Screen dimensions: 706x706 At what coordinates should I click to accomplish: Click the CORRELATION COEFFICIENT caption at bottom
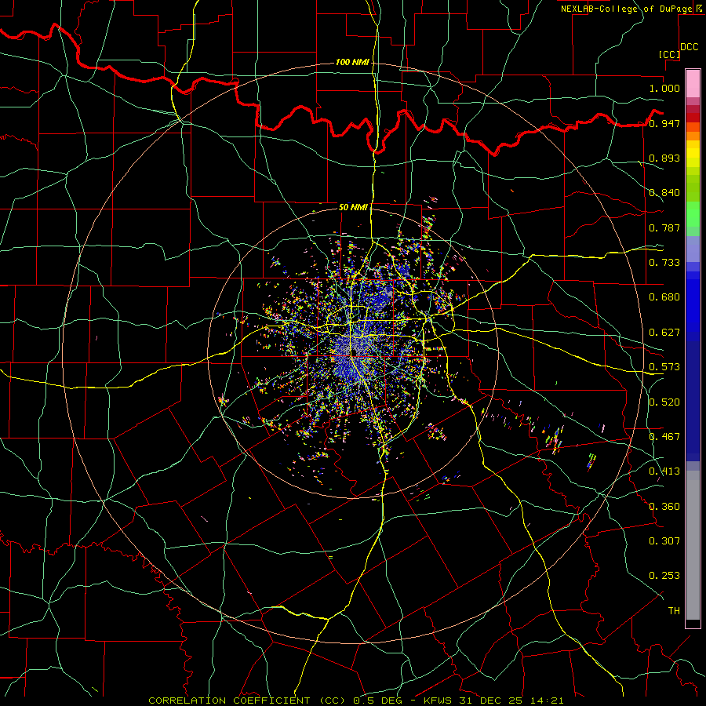(x=356, y=701)
